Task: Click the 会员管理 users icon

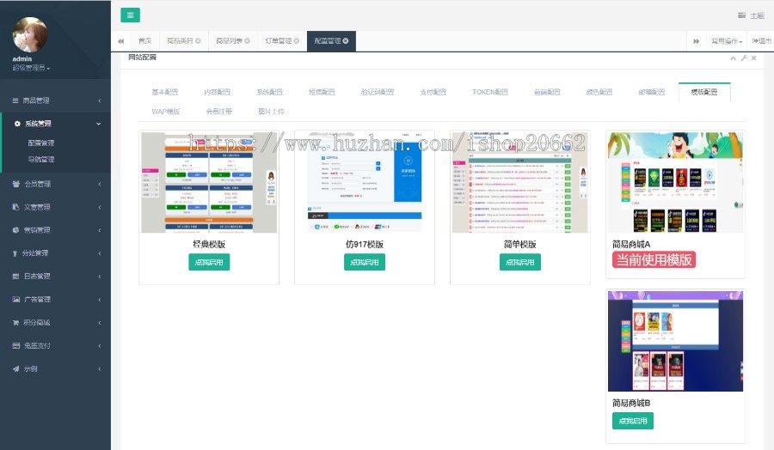Action: (x=15, y=184)
